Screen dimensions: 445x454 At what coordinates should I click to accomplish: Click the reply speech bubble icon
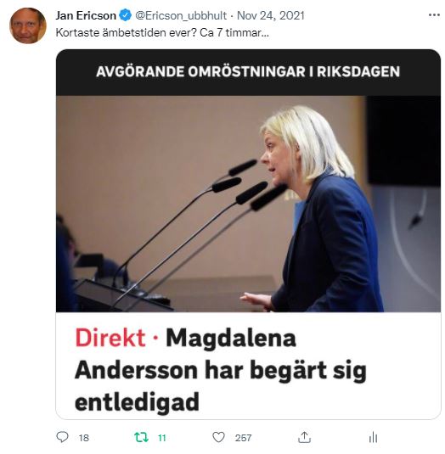[x=62, y=437]
